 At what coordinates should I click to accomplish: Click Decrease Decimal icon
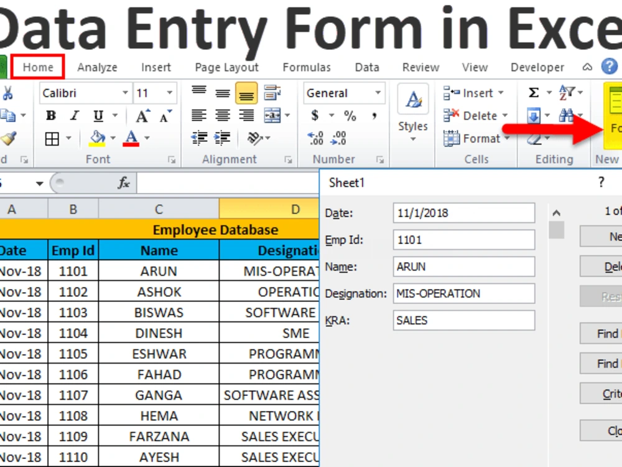click(x=339, y=138)
